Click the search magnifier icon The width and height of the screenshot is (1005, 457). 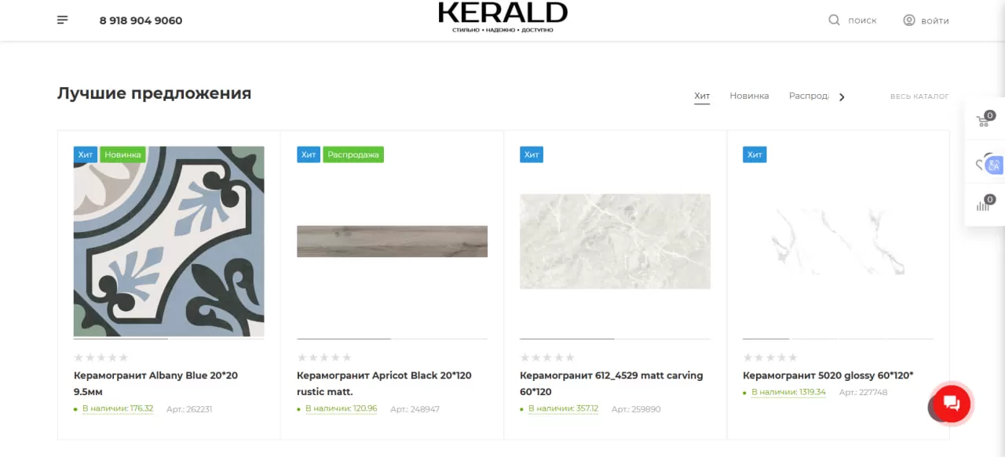click(834, 20)
